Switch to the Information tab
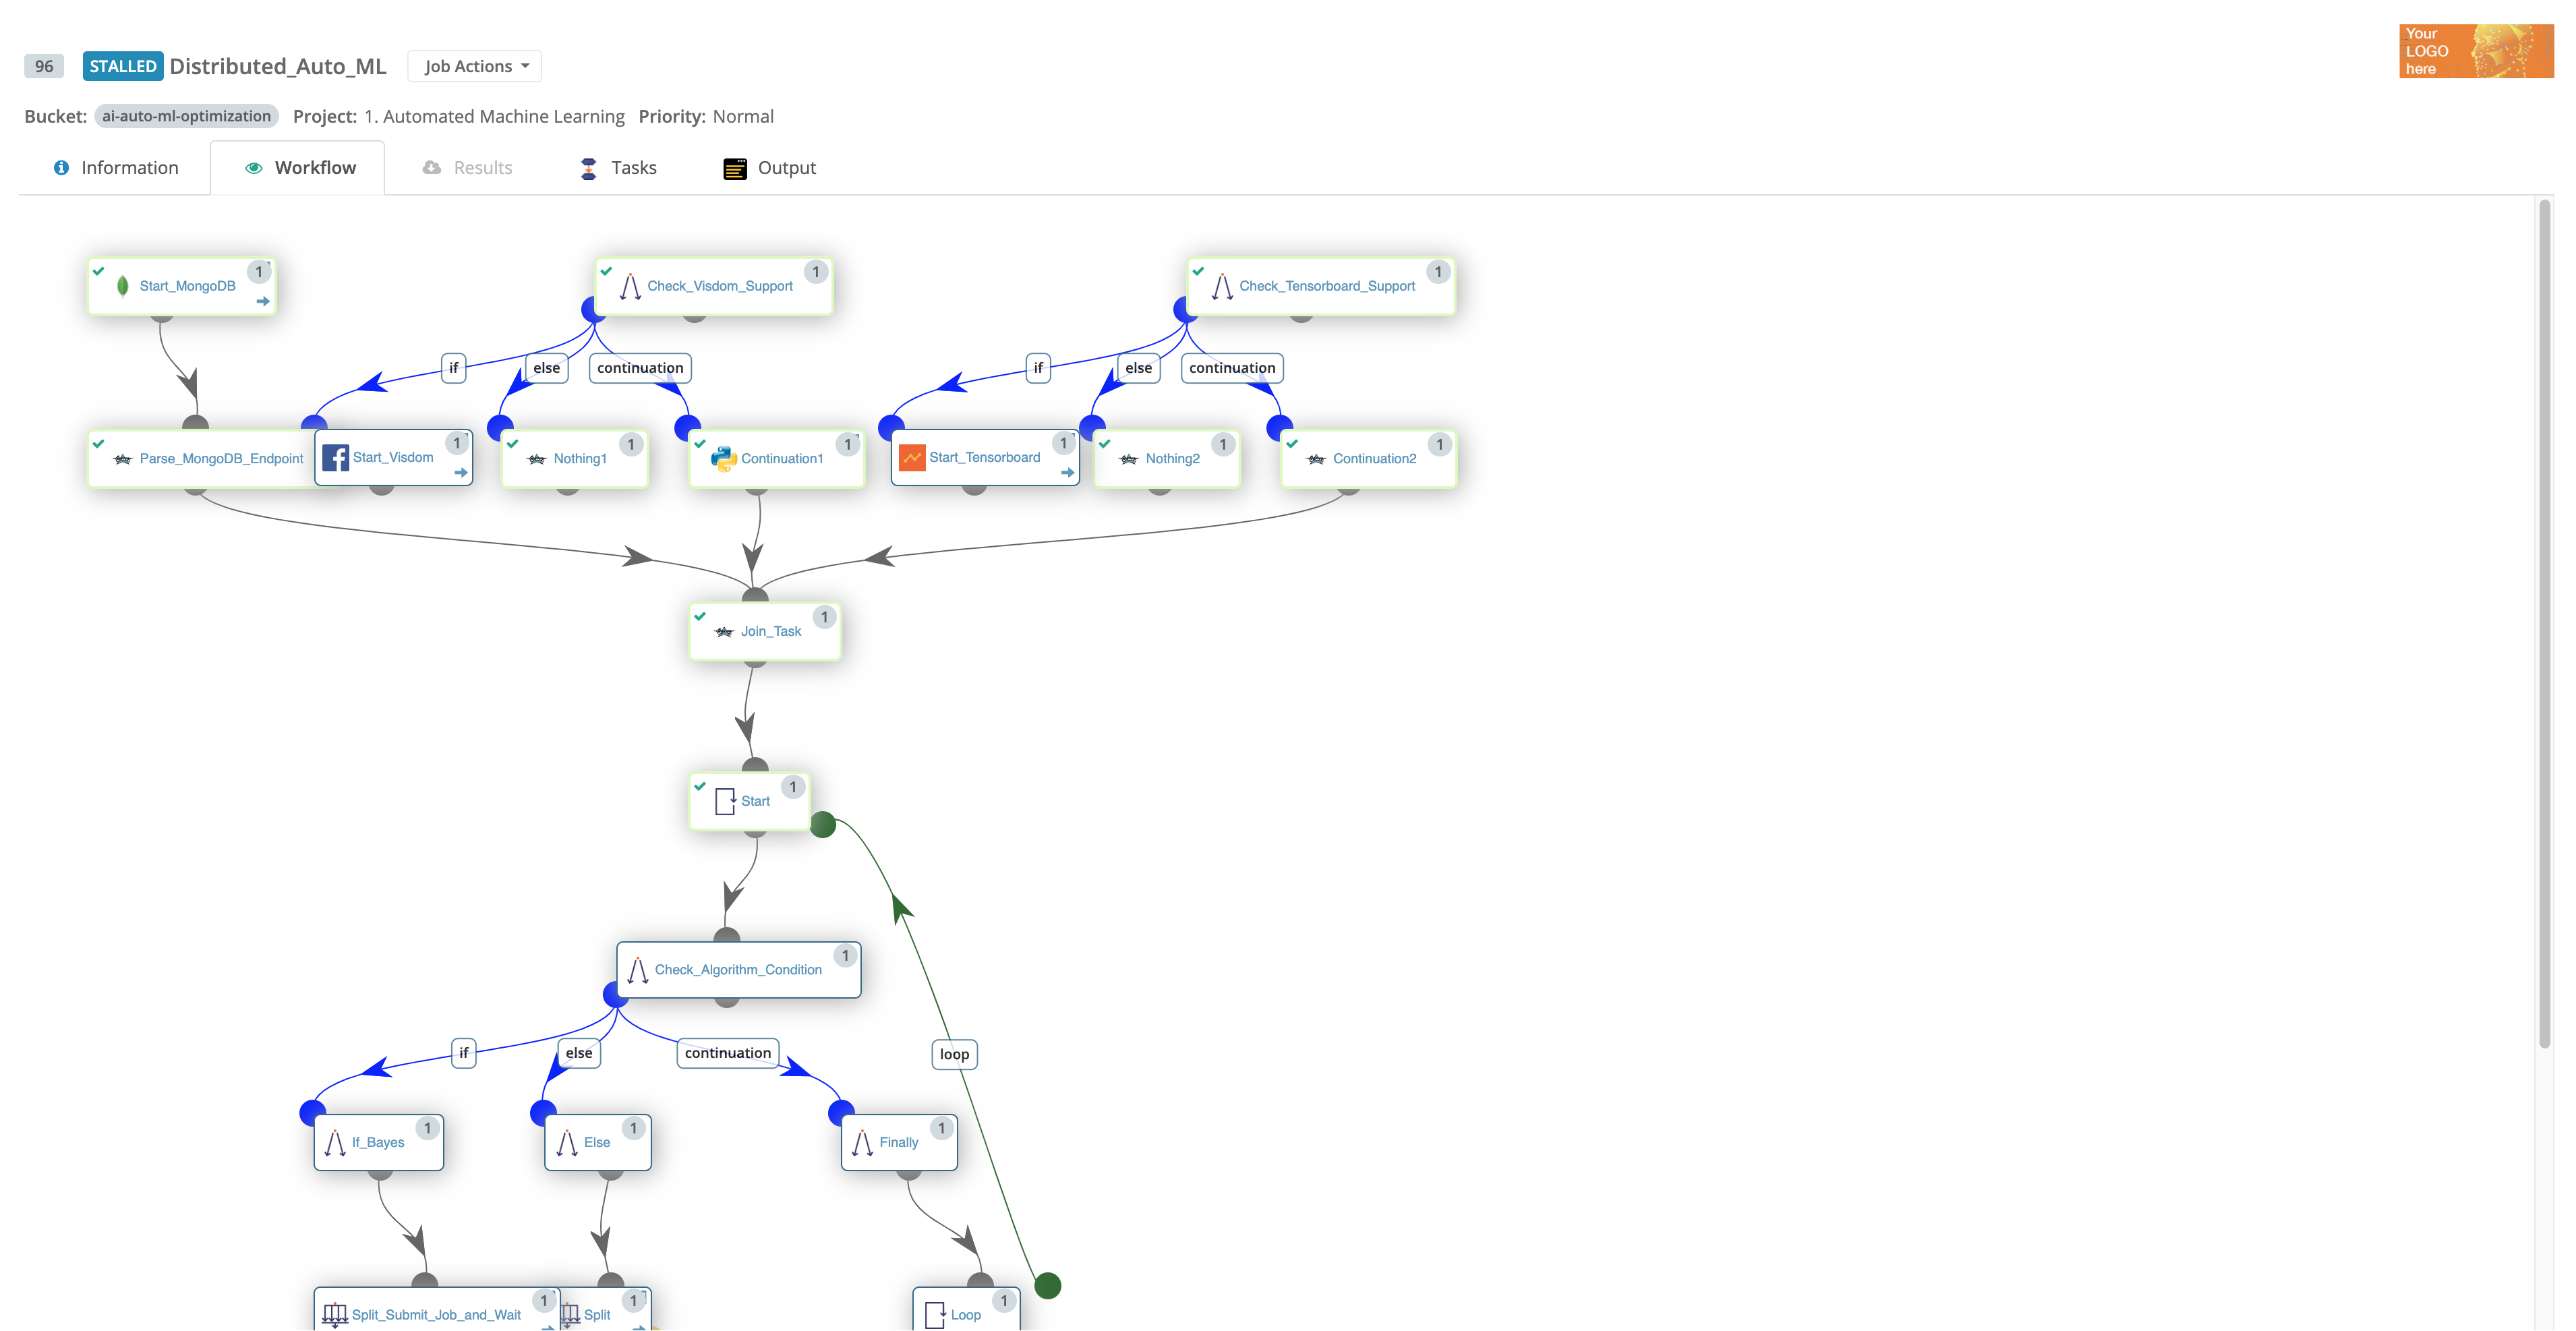Image resolution: width=2576 pixels, height=1331 pixels. pos(117,167)
